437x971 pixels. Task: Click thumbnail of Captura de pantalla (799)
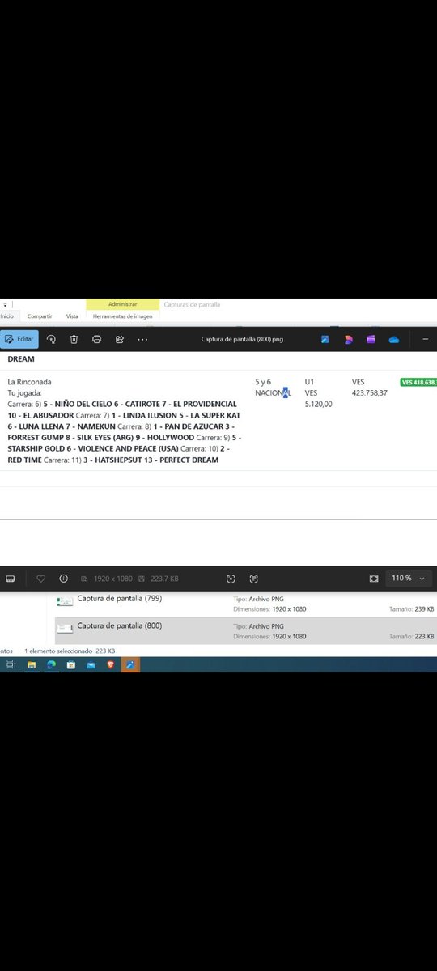coord(65,601)
